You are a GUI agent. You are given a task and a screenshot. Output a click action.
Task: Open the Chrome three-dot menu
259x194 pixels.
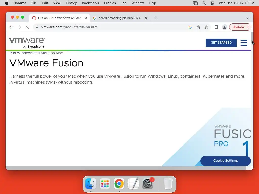click(248, 27)
